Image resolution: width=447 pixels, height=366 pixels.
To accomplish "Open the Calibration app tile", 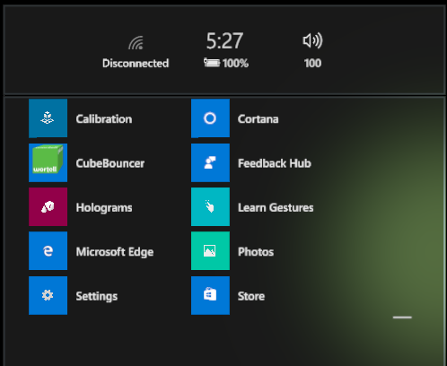I will pyautogui.click(x=48, y=118).
